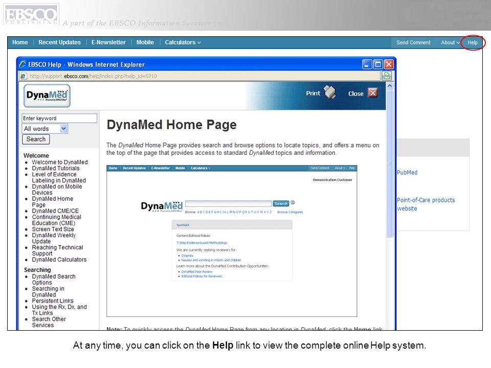This screenshot has height=368, width=491.
Task: Open Level of Evidence Labeling topic
Action: tap(59, 177)
